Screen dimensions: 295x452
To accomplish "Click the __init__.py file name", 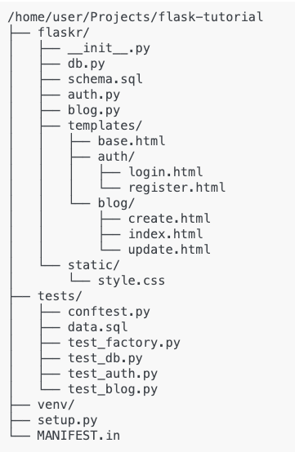I will click(x=110, y=48).
